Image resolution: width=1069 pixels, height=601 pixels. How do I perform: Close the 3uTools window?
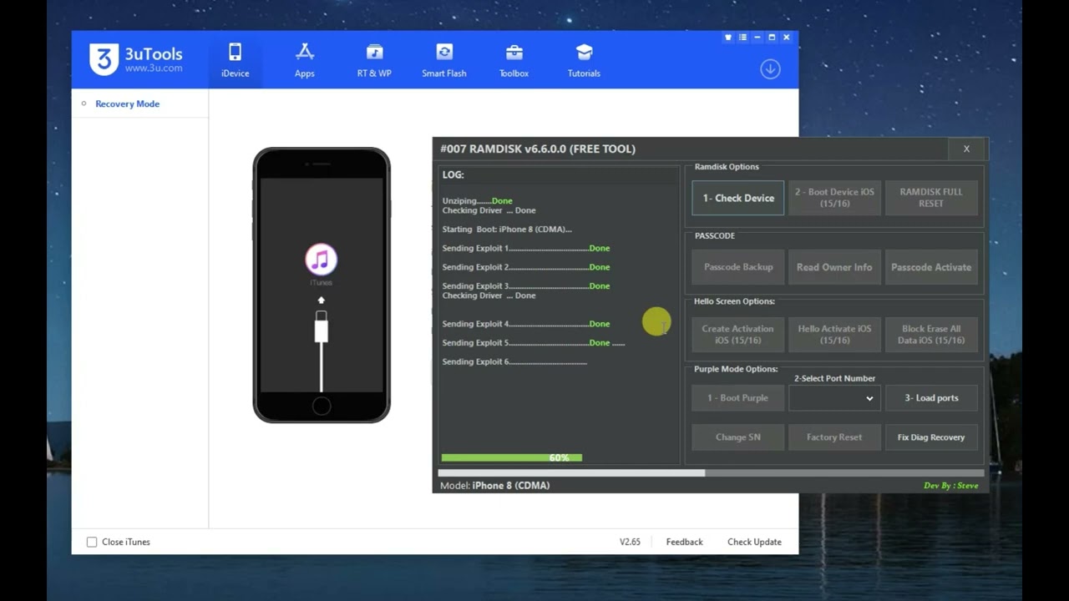tap(787, 38)
